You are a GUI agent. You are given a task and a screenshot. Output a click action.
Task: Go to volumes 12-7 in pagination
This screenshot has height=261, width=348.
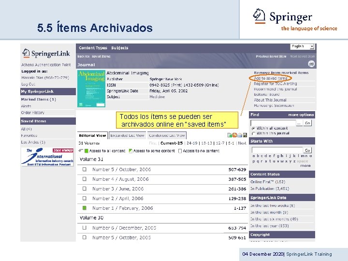pos(220,143)
